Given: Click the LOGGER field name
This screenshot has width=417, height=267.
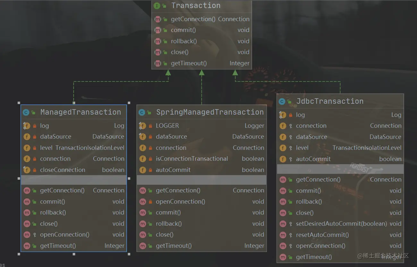Looking at the screenshot, I should (167, 126).
